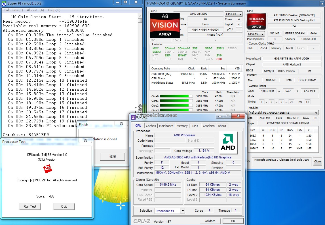Open the GPU #0 selector in HWiNFO64
Viewport: 325px width, 225px height.
click(256, 34)
